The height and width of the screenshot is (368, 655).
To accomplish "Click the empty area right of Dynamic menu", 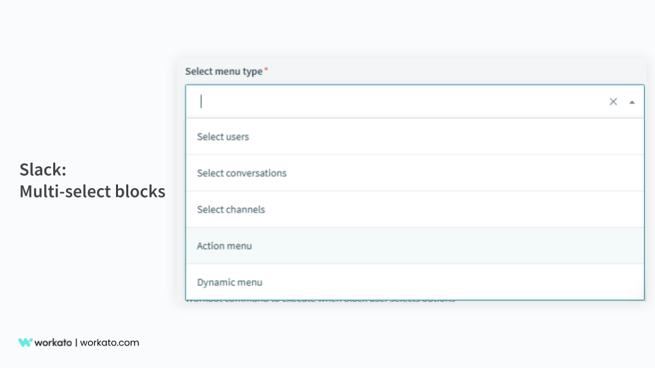I will [443, 282].
